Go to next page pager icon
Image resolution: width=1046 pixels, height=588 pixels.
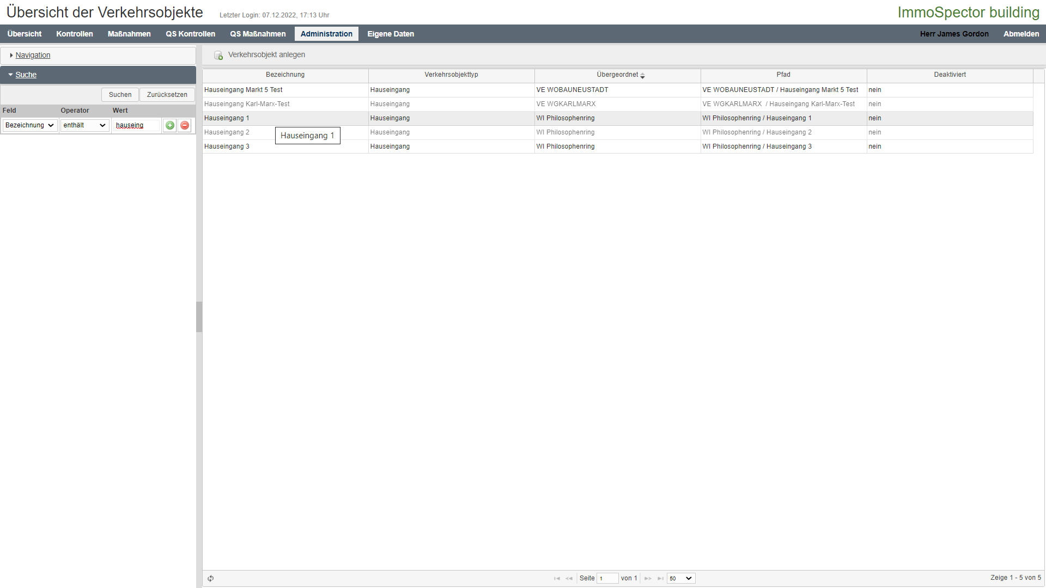pyautogui.click(x=648, y=578)
